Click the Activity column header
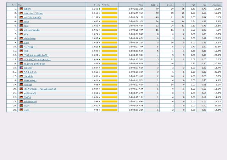227x160 pixels. (x=105, y=5)
